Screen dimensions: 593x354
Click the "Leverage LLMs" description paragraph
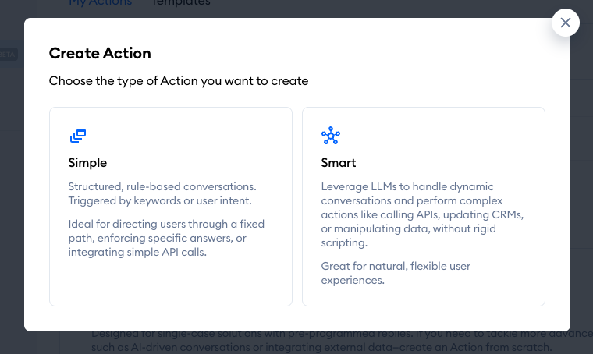click(422, 214)
